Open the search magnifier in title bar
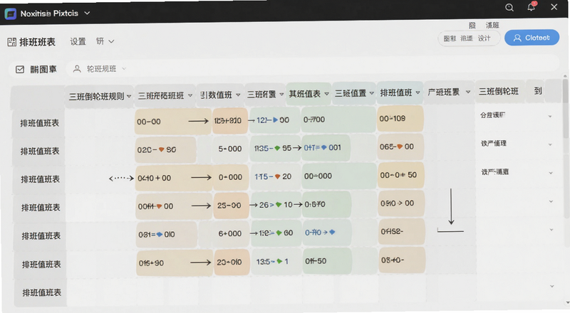This screenshot has width=570, height=313. coord(509,7)
